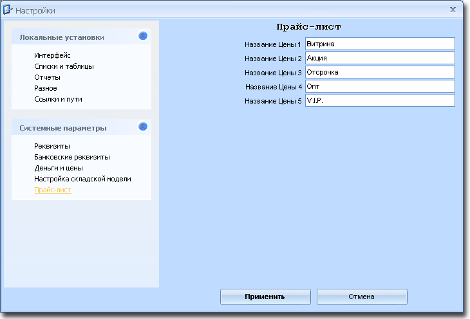This screenshot has height=319, width=470.
Task: Focus the Название Цены 5 field with V.I.P.
Action: (380, 100)
